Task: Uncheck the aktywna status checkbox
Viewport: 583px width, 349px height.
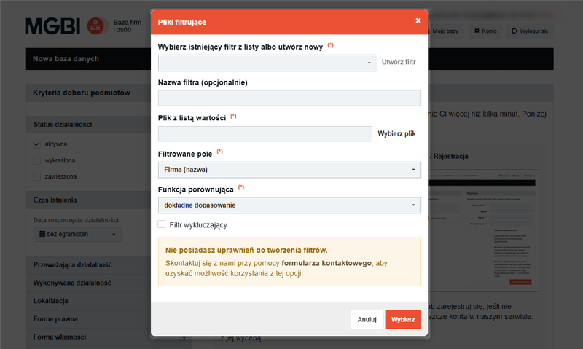Action: 37,144
